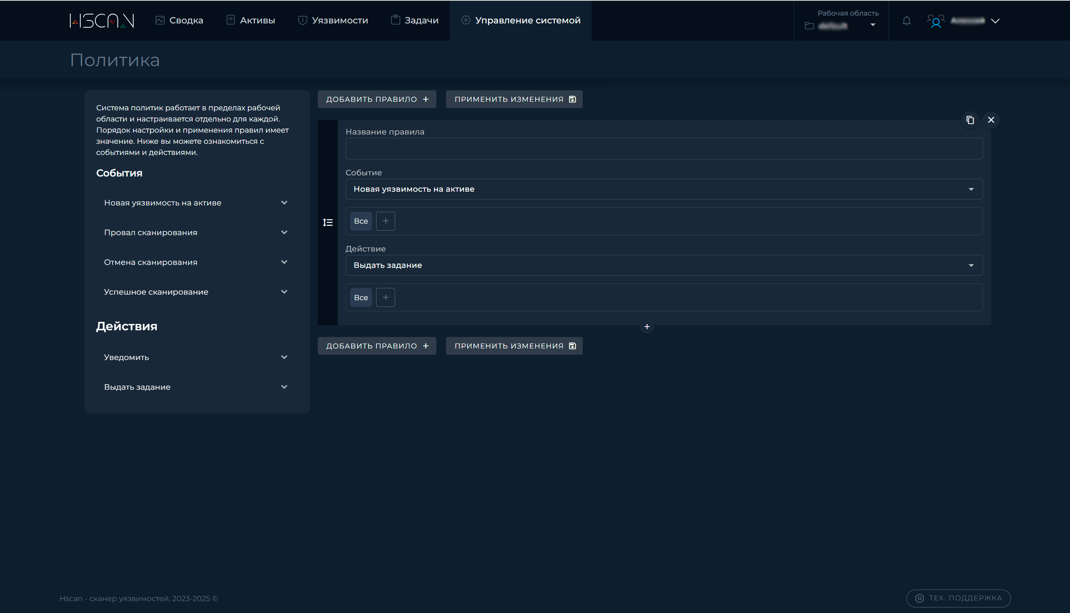Open the notifications bell
The image size is (1070, 613).
pos(906,21)
